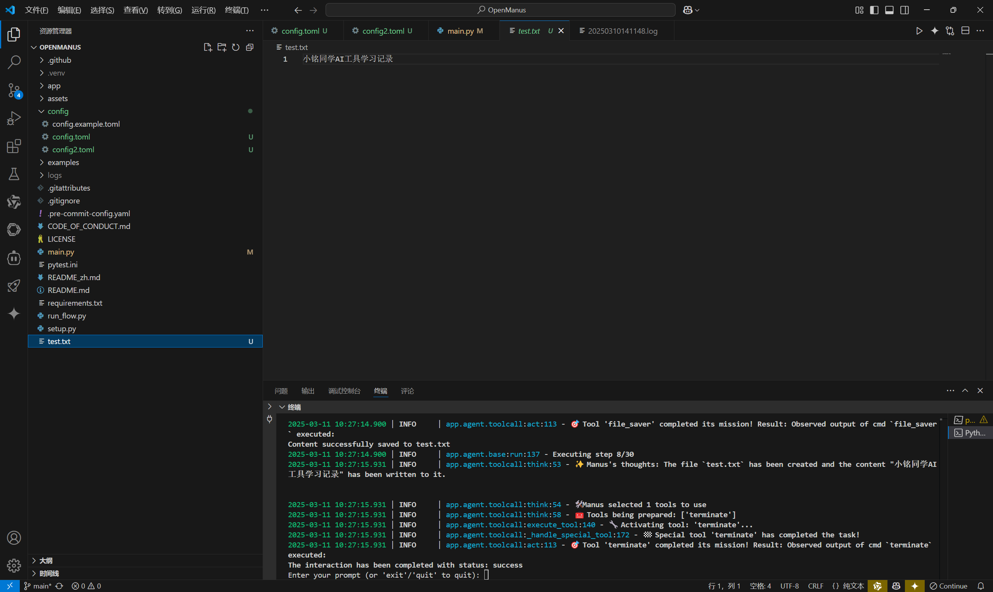Toggle secondary sidebar visibility
Viewport: 993px width, 592px height.
coord(905,10)
